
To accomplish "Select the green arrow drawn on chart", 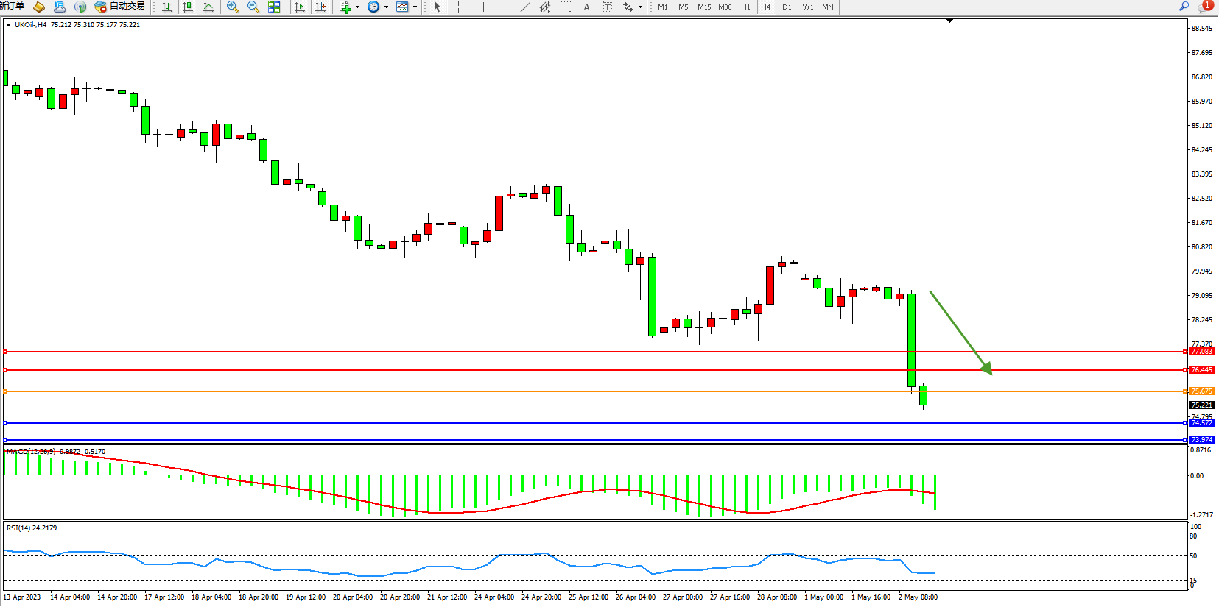I will tap(960, 332).
